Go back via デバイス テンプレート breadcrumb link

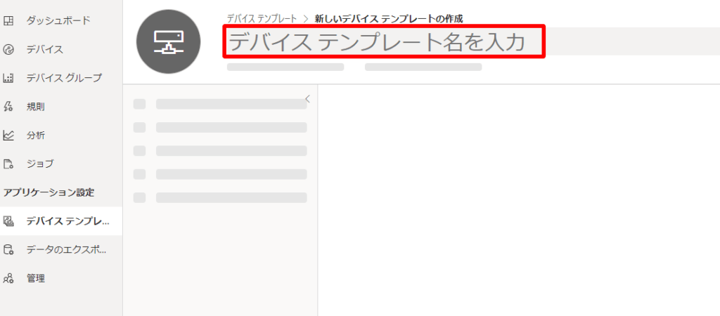pos(262,19)
